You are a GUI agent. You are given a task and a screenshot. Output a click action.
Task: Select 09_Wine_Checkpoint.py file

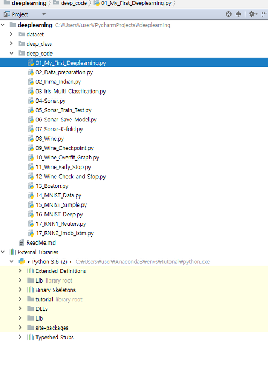click(64, 148)
